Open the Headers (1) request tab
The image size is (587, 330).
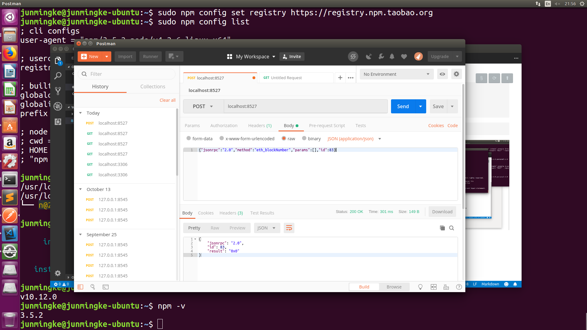(x=260, y=126)
